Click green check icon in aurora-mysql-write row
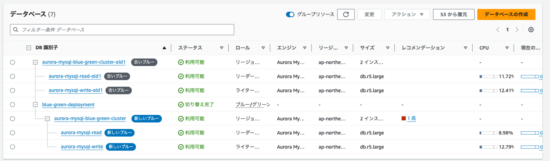This screenshot has height=161, width=550. click(181, 147)
